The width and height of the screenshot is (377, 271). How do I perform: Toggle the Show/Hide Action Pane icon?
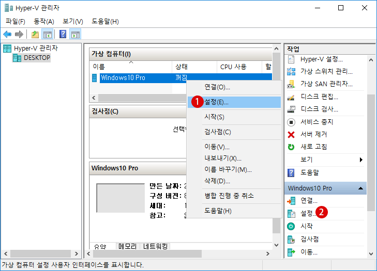76,34
